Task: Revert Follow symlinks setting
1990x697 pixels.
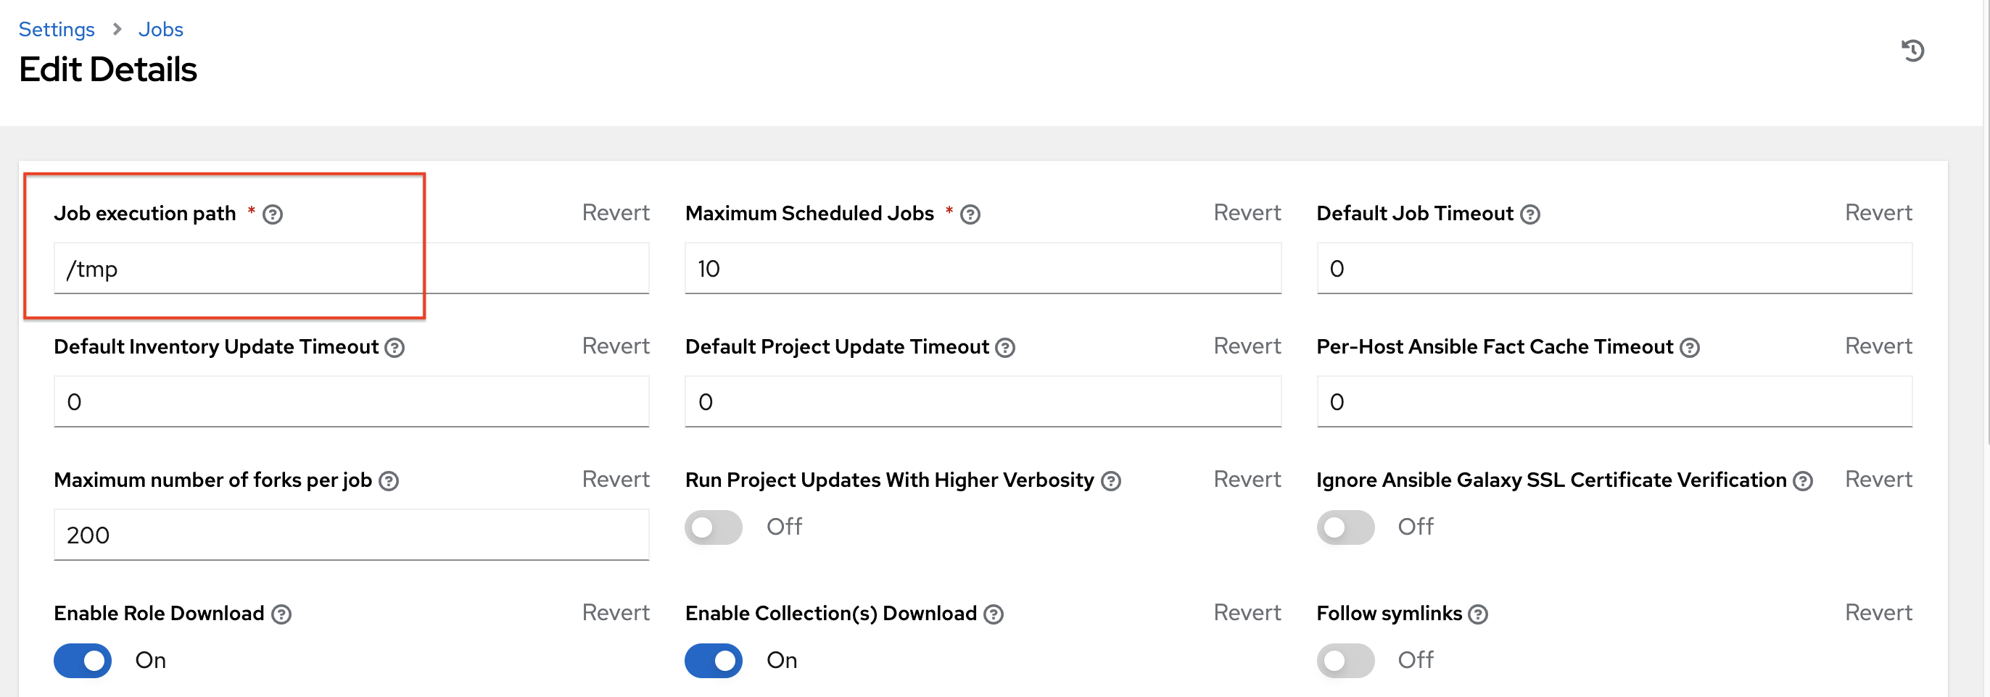Action: (1878, 613)
